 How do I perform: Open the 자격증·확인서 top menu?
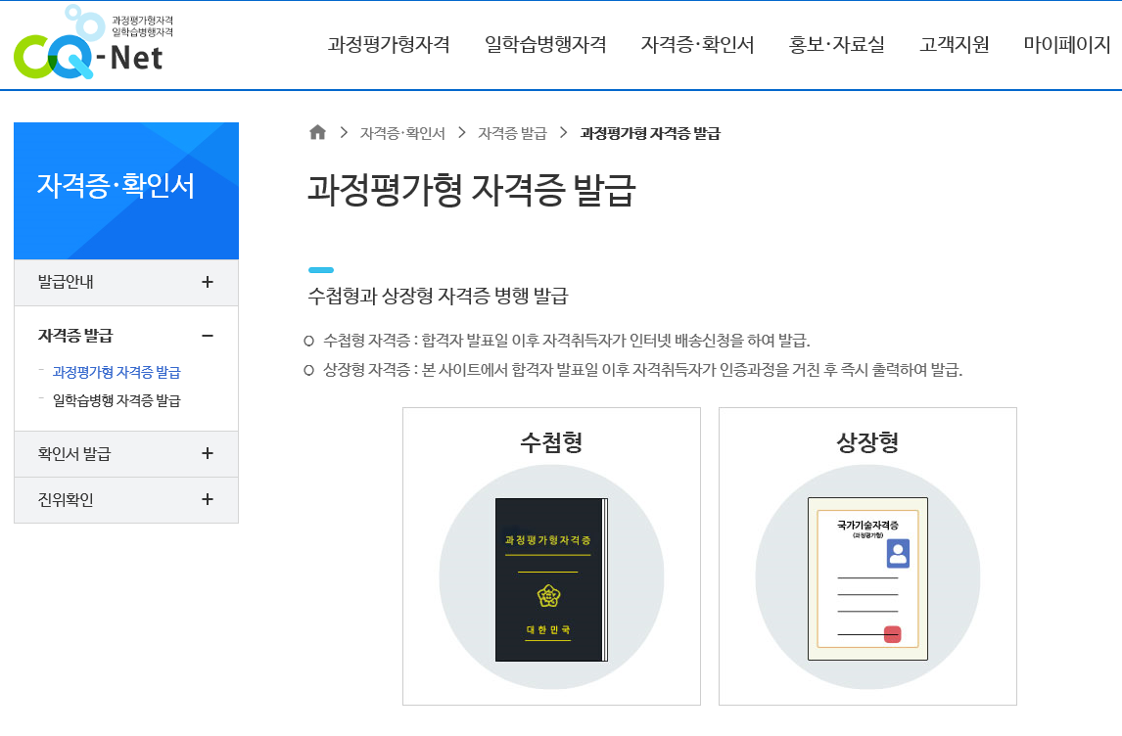click(698, 44)
